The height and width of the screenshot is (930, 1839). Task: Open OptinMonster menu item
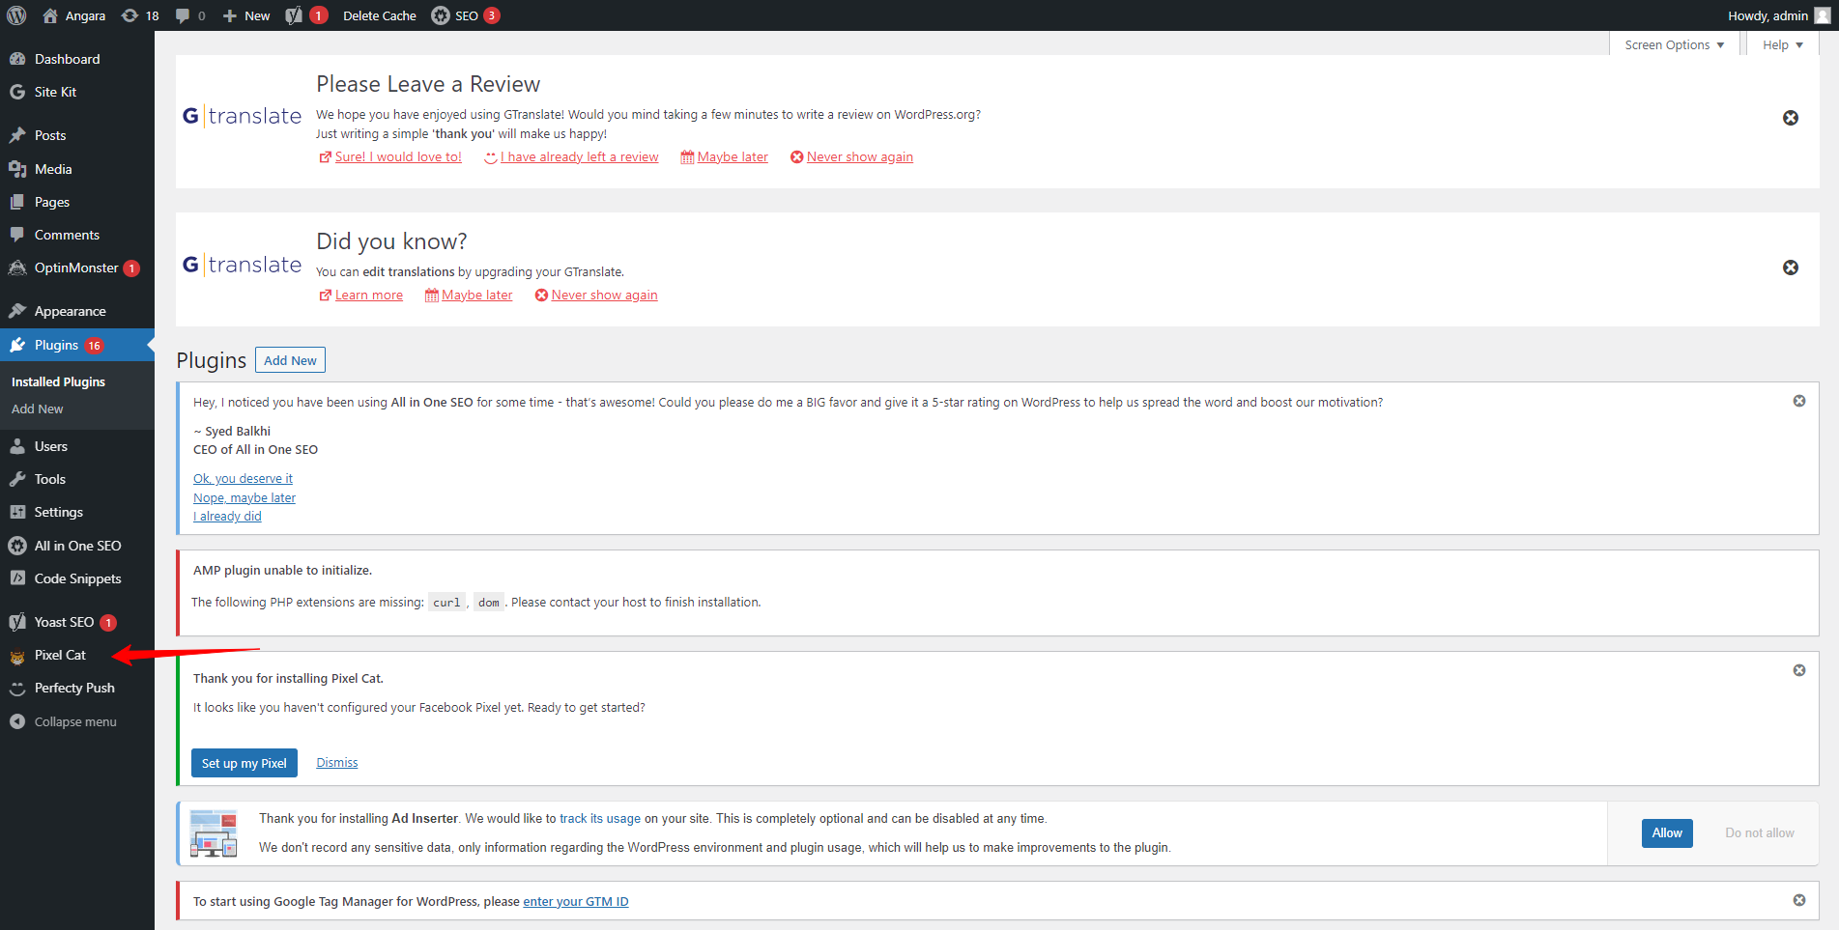pyautogui.click(x=77, y=268)
